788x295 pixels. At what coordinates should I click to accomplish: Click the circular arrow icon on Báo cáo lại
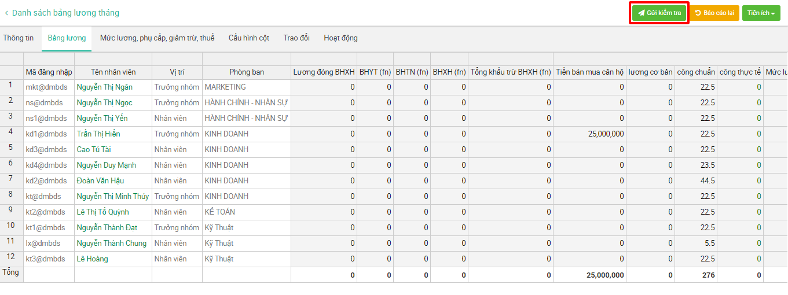(698, 13)
